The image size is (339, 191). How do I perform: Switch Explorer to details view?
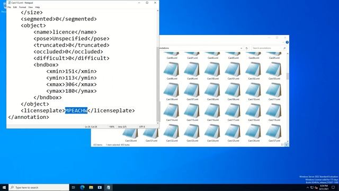pos(282,145)
